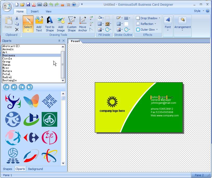Image resolution: width=212 pixels, height=178 pixels.
Task: Select the Move Anchor tool
Action: [83, 24]
